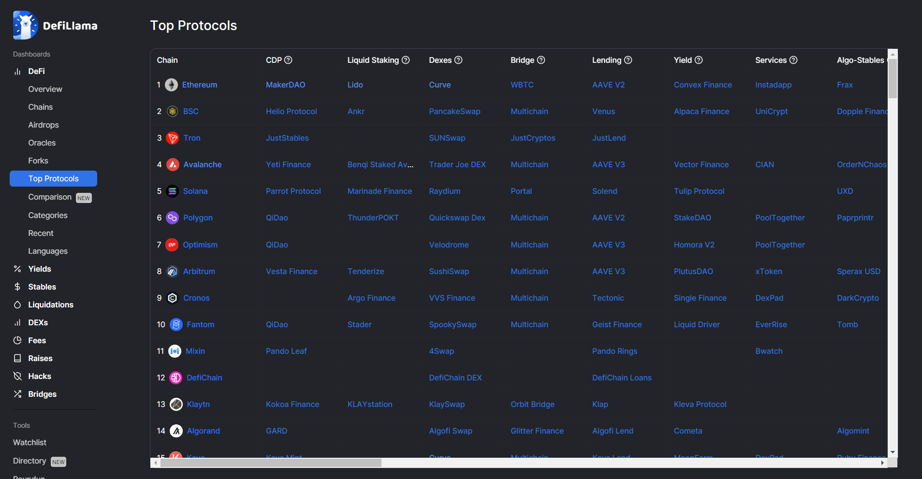The image size is (922, 479).
Task: Select the Top Protocols sidebar item
Action: (x=53, y=178)
